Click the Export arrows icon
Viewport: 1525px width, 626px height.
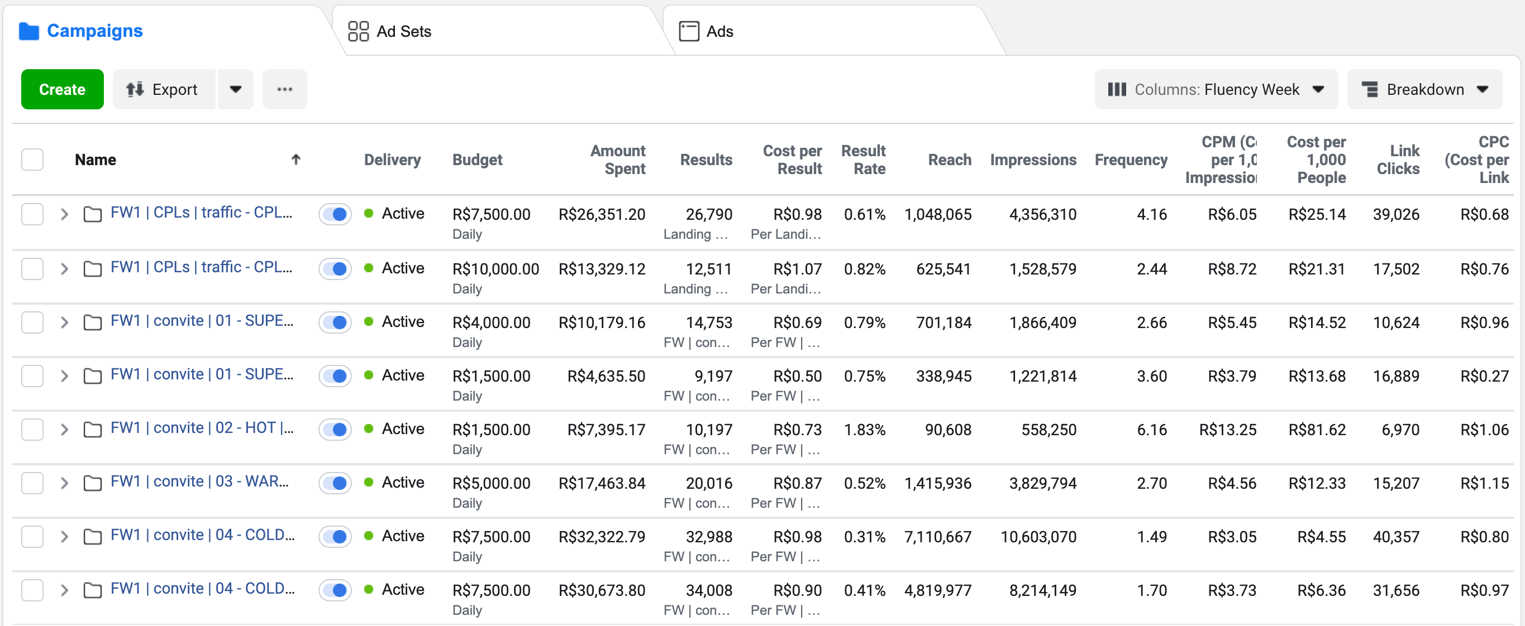tap(135, 89)
